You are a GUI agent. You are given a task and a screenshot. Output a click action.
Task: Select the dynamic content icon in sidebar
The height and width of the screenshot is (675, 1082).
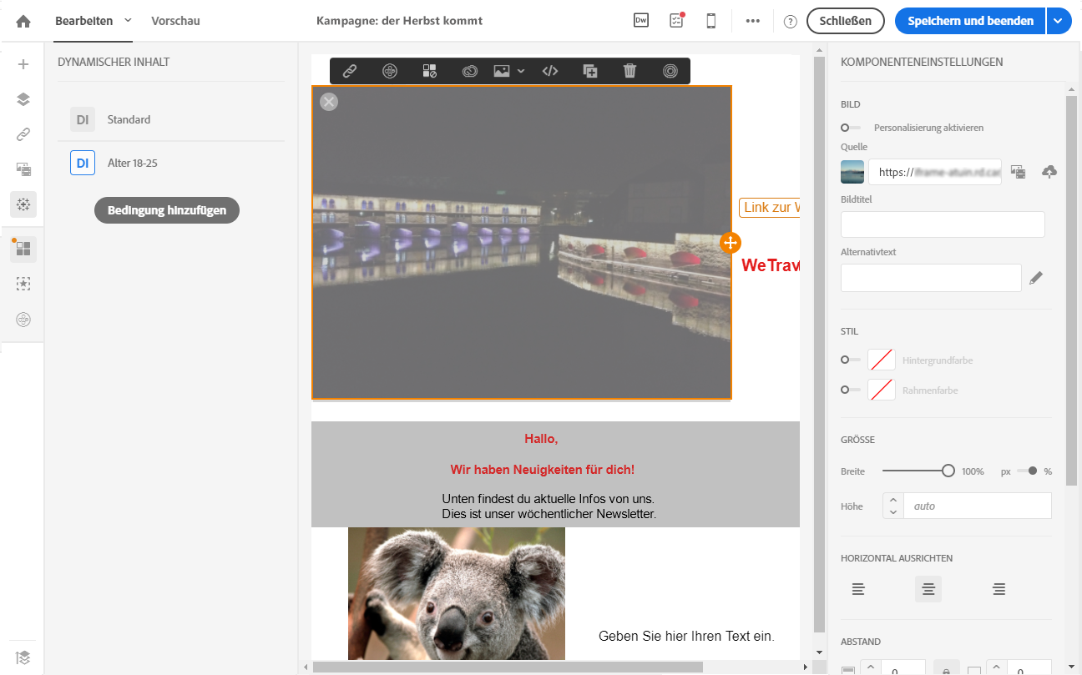point(23,204)
